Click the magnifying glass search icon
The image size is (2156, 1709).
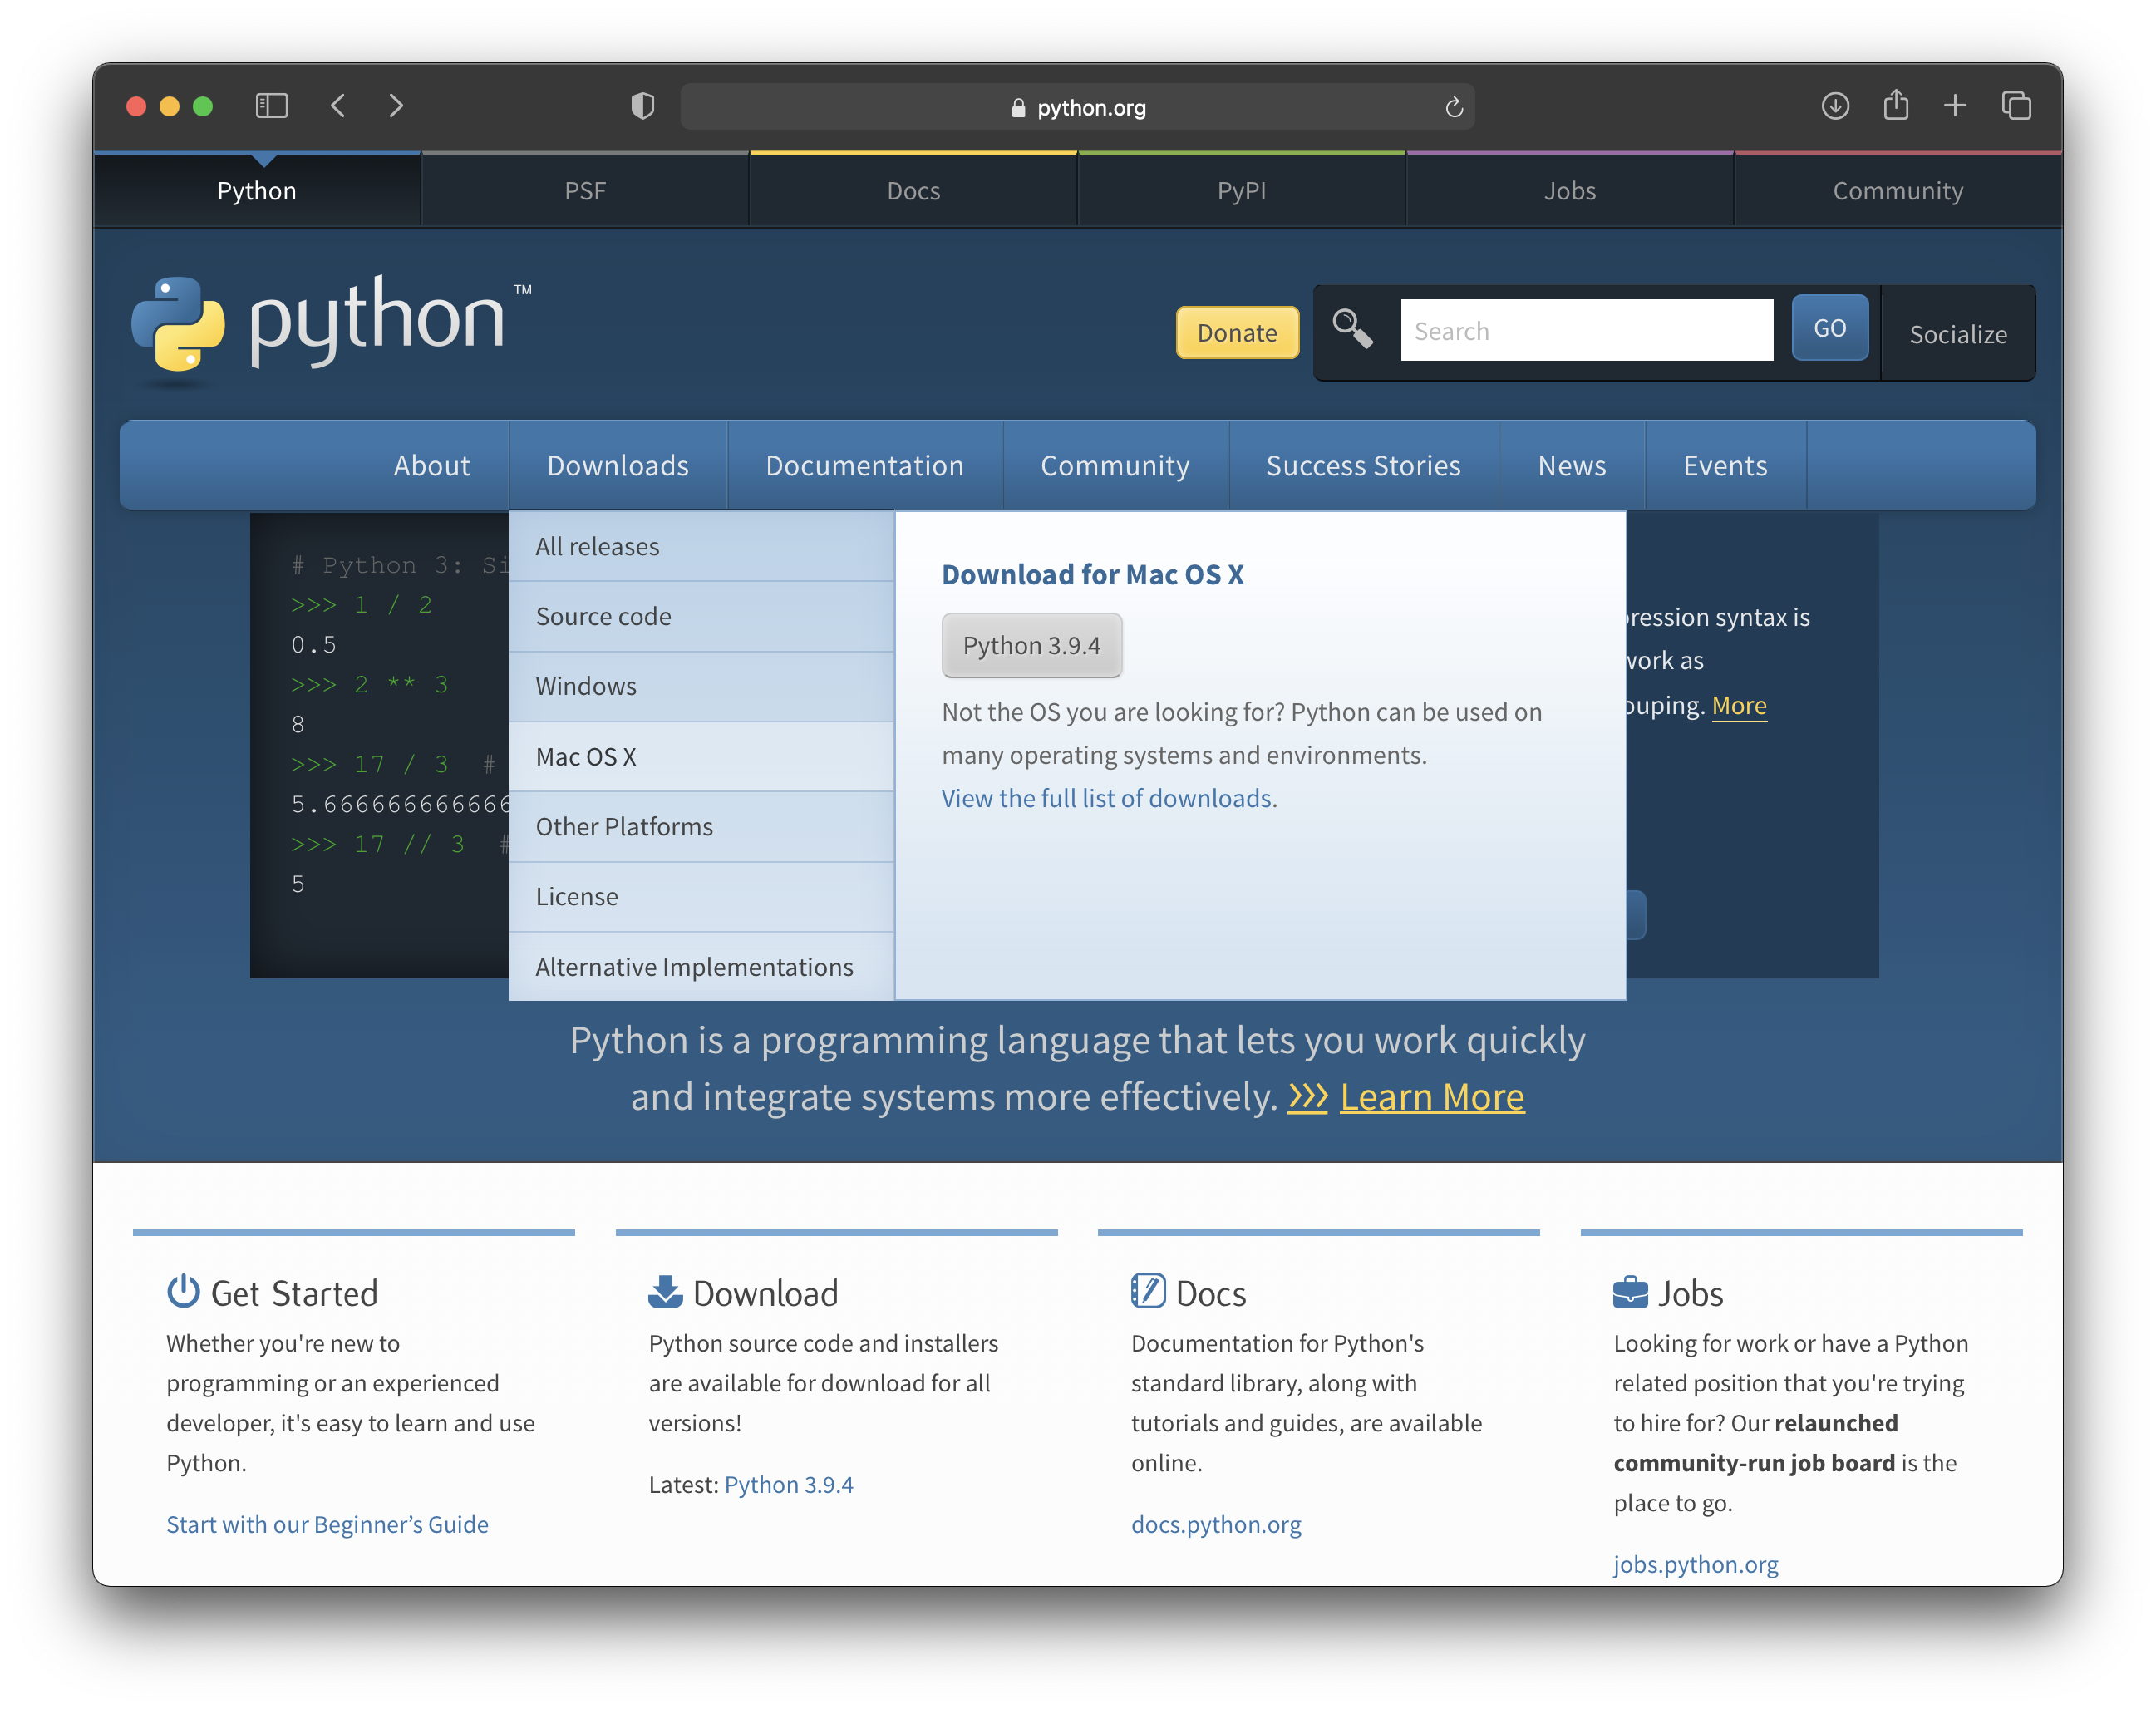tap(1352, 328)
